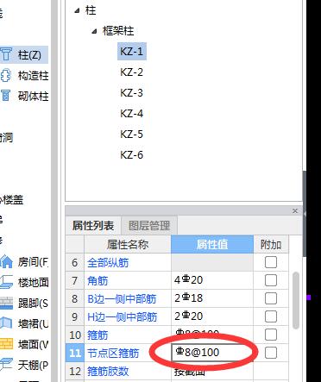Image resolution: width=321 pixels, height=382 pixels.
Task: Tick 附加 checkbox for 全部纵筋 row
Action: pyautogui.click(x=271, y=262)
